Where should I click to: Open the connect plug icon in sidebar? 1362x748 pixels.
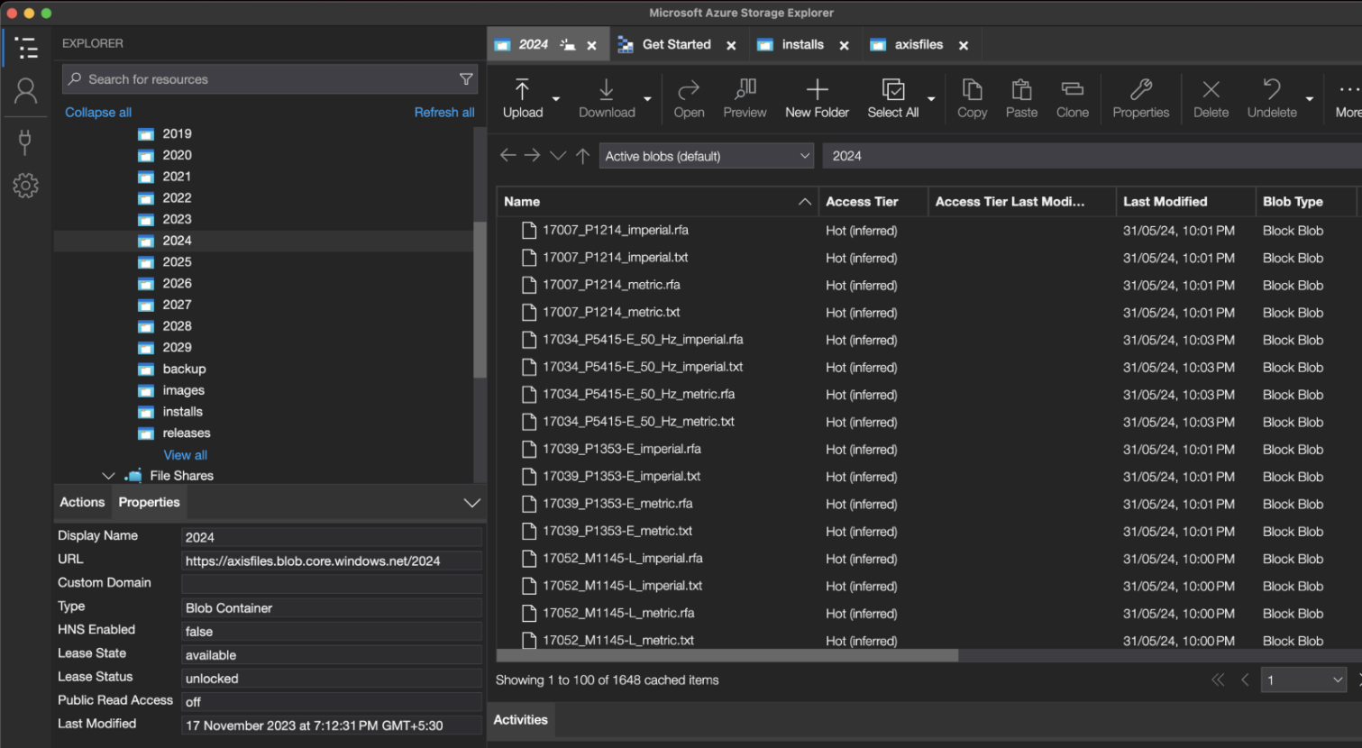(25, 141)
